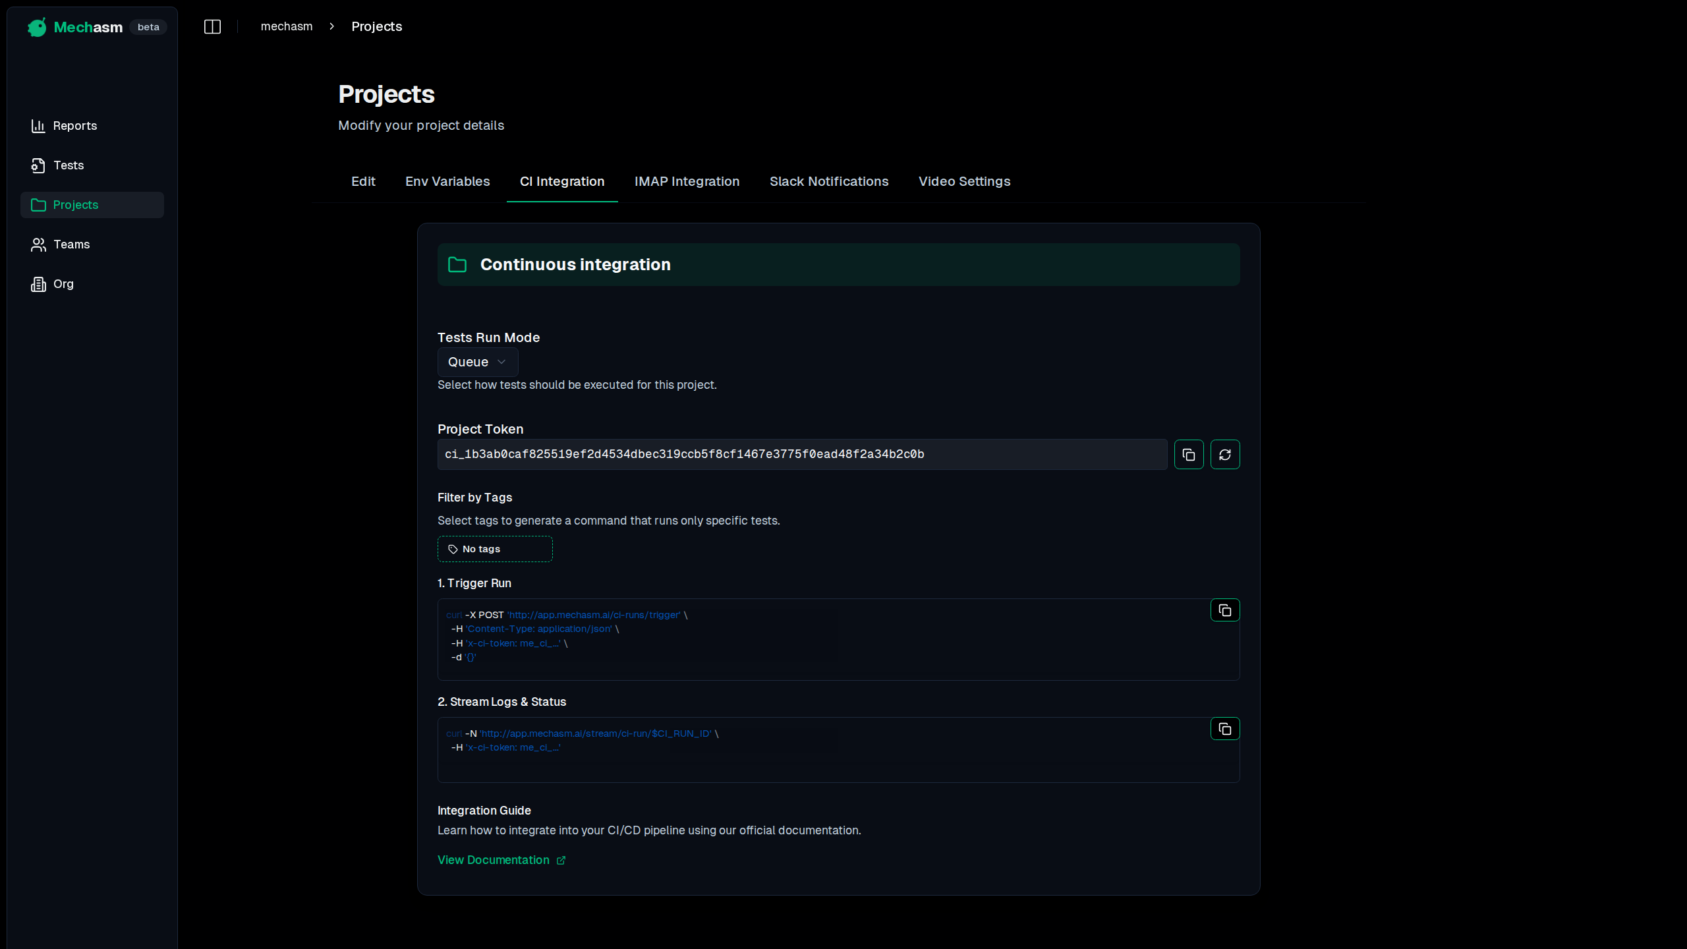
Task: Click the Video Settings tab
Action: point(964,181)
